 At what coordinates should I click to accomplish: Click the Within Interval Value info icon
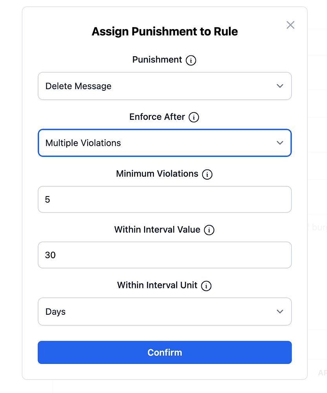209,230
